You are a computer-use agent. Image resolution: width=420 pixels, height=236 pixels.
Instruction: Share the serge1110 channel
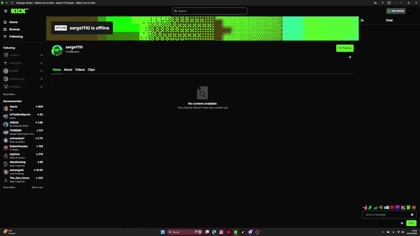coord(350,57)
